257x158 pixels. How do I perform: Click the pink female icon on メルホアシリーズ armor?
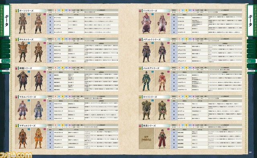168,72
